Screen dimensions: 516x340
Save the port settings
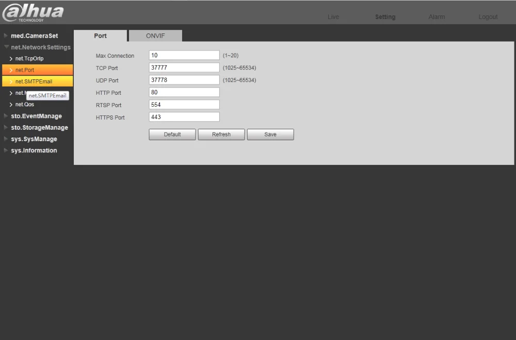point(270,134)
